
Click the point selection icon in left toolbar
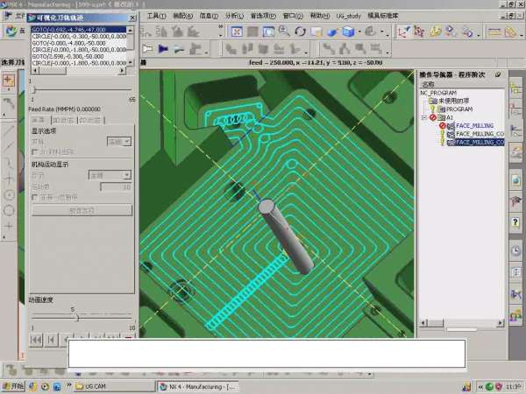tap(9, 79)
